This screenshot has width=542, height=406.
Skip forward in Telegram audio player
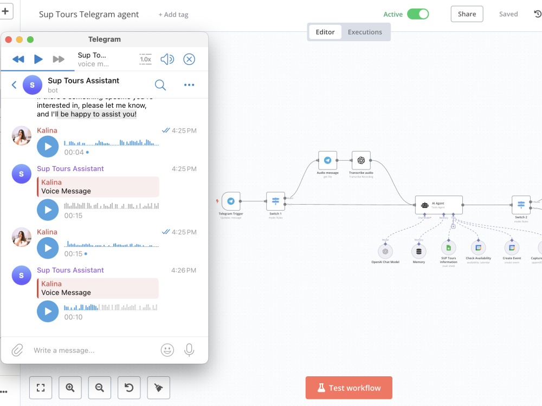tap(59, 60)
